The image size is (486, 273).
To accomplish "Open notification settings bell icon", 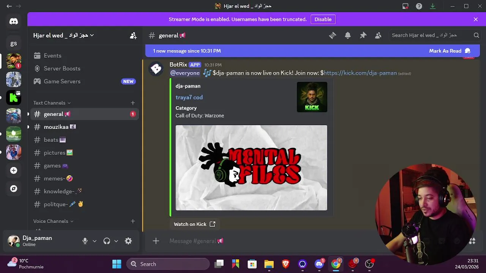I will tap(348, 35).
